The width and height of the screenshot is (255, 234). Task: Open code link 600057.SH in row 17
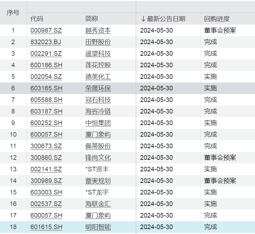point(46,215)
